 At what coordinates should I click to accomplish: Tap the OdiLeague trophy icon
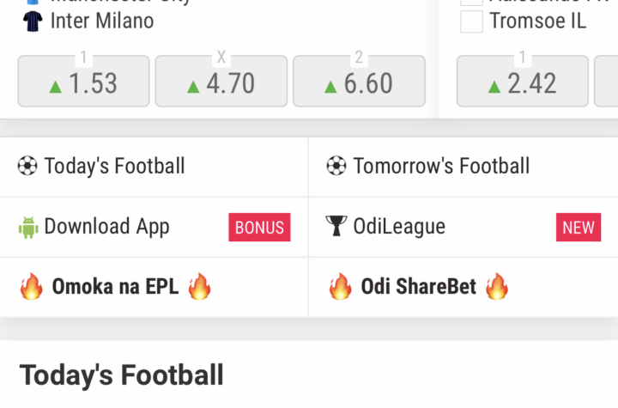tap(336, 226)
